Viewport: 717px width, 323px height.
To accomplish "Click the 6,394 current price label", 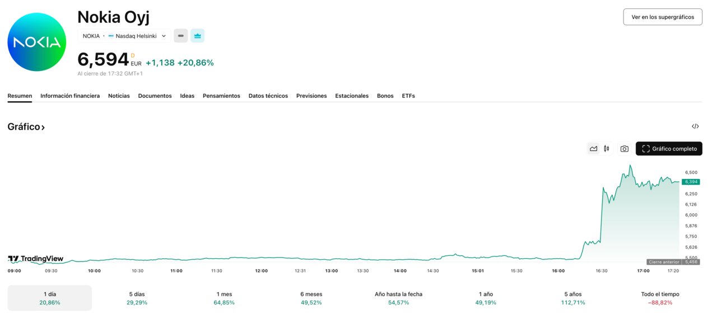I will (691, 182).
